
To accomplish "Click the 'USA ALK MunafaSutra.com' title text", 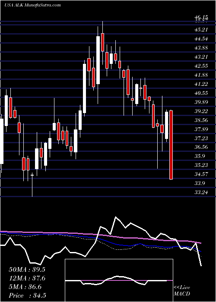I will [32, 5].
